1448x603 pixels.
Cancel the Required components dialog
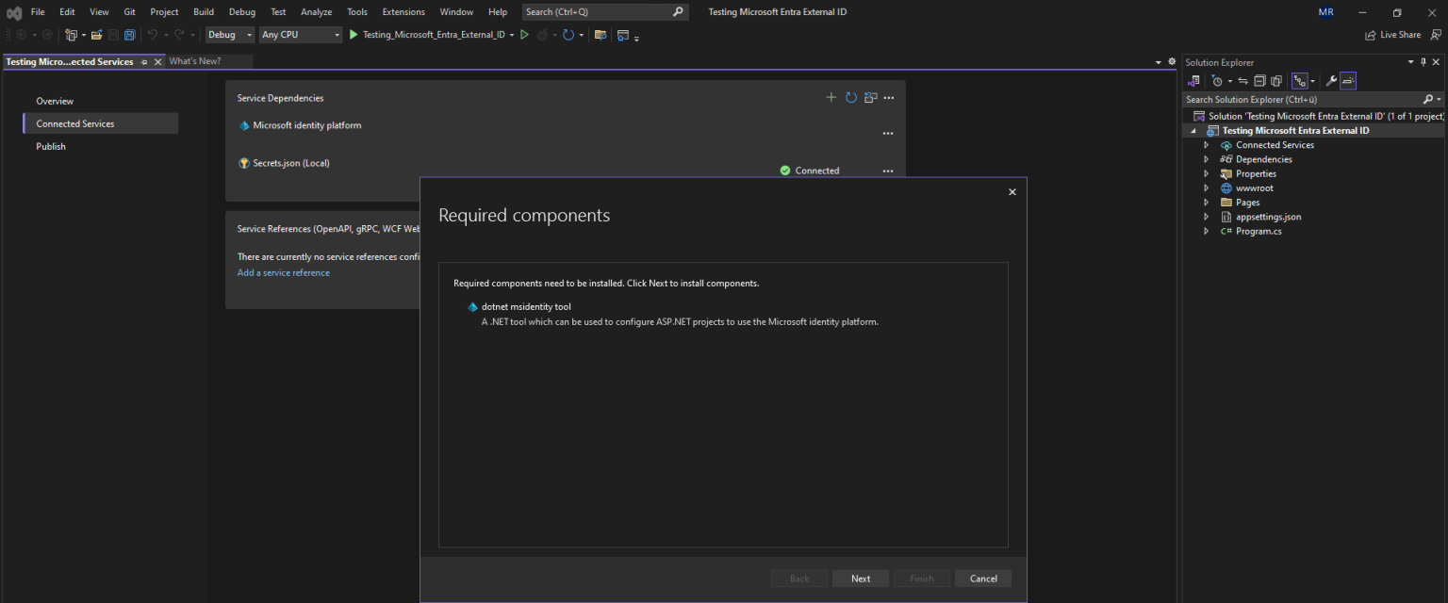(982, 578)
